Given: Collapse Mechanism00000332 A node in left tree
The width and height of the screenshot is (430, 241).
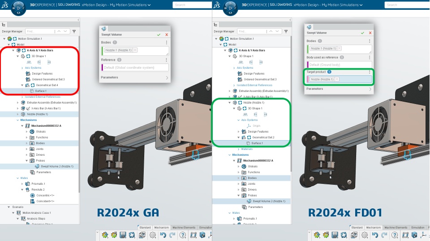Looking at the screenshot, I should [22, 126].
